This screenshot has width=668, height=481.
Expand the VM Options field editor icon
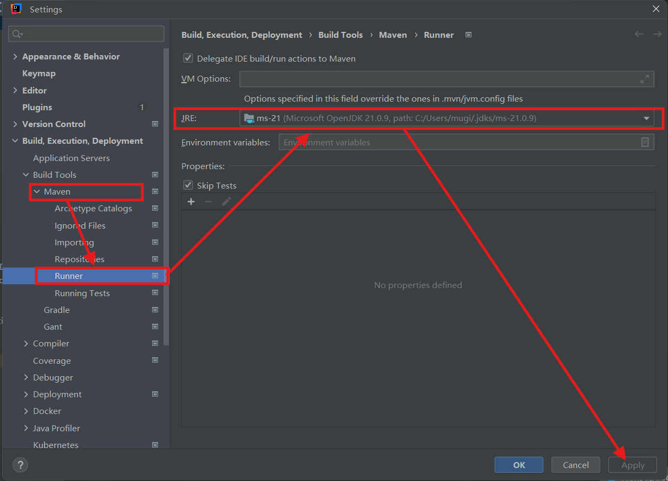point(645,79)
